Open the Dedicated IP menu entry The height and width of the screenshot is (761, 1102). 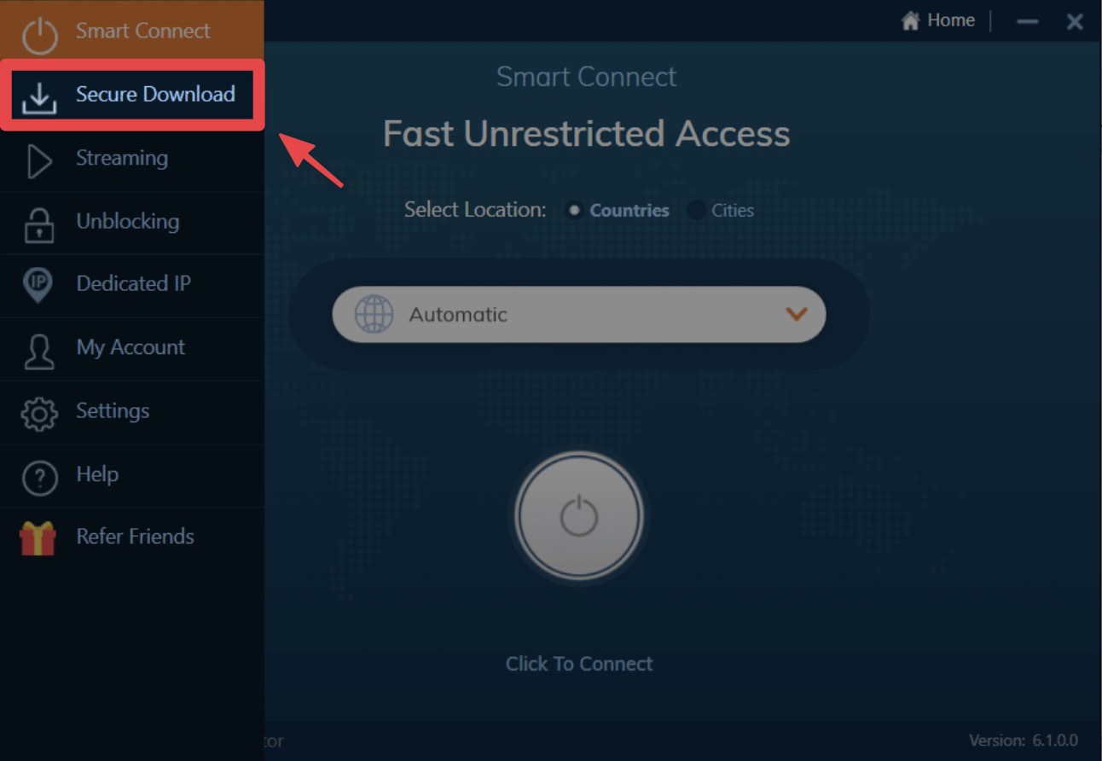tap(131, 285)
